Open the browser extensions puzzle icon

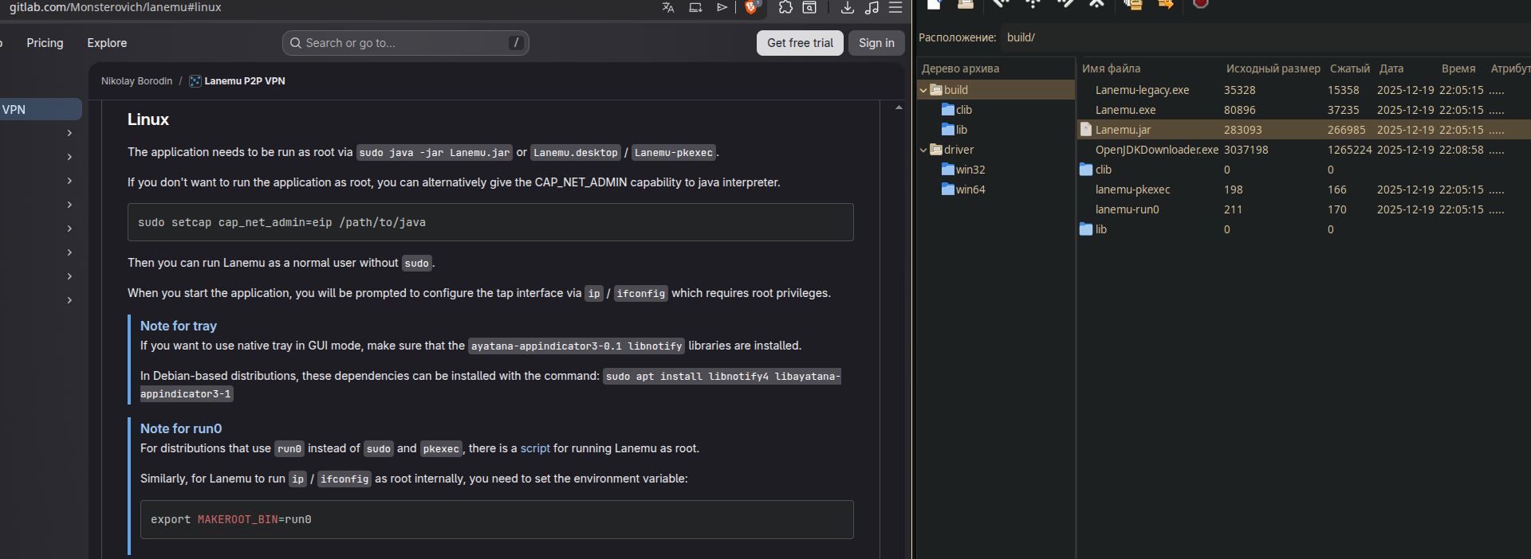785,7
